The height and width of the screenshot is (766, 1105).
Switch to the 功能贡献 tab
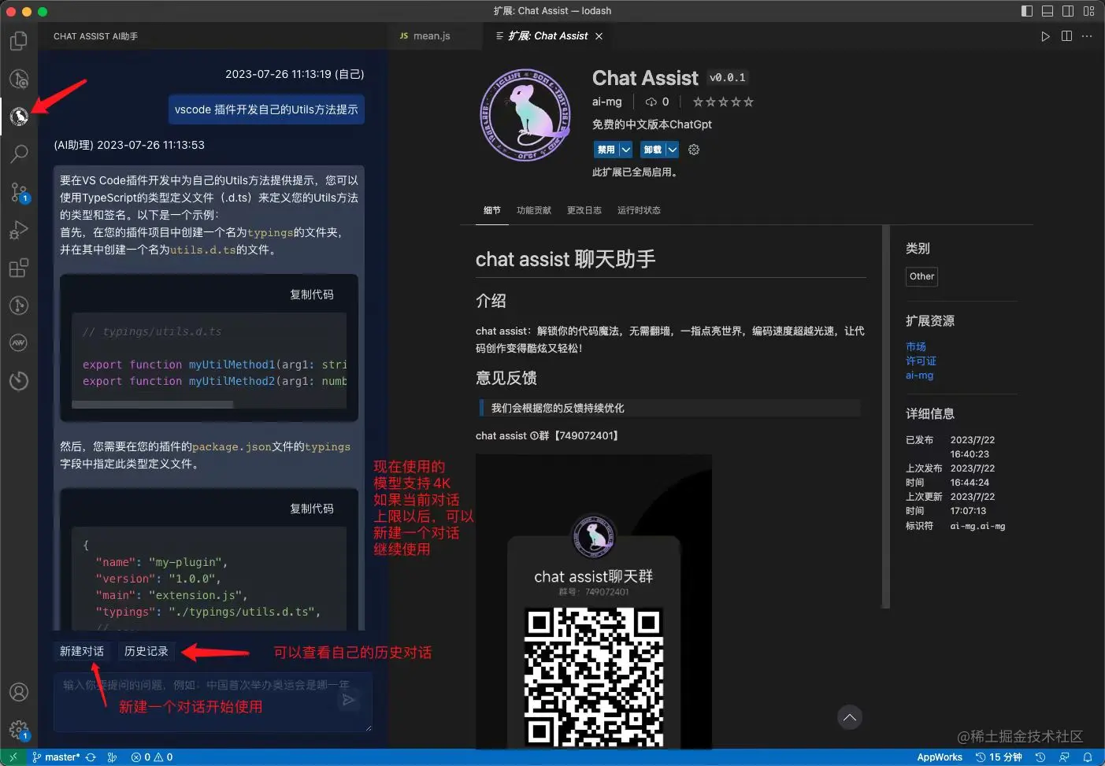533,210
